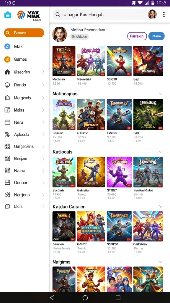Click the Gafgaclens grid icon
The height and width of the screenshot is (303, 170).
(7, 146)
